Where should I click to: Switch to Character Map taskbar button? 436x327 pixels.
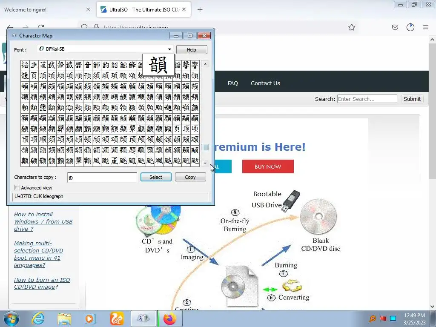coord(143,318)
